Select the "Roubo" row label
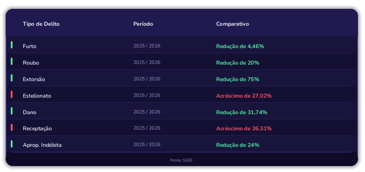The height and width of the screenshot is (172, 365). (x=31, y=63)
